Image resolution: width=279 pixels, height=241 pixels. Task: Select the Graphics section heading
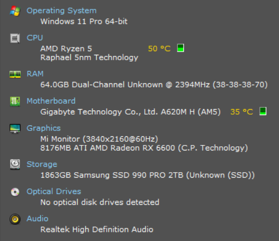(44, 128)
